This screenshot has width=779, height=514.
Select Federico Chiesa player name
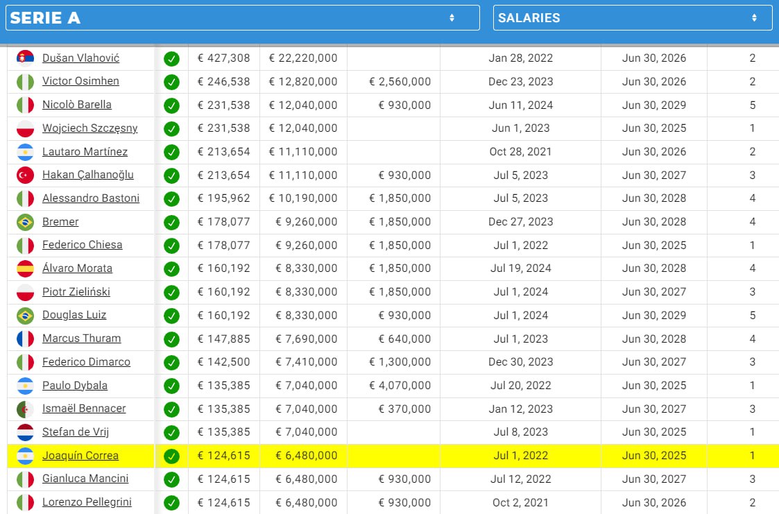(x=82, y=245)
